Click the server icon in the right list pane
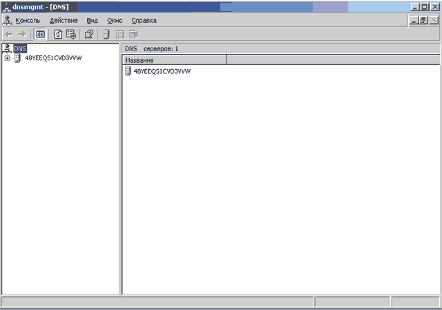 pyautogui.click(x=128, y=71)
